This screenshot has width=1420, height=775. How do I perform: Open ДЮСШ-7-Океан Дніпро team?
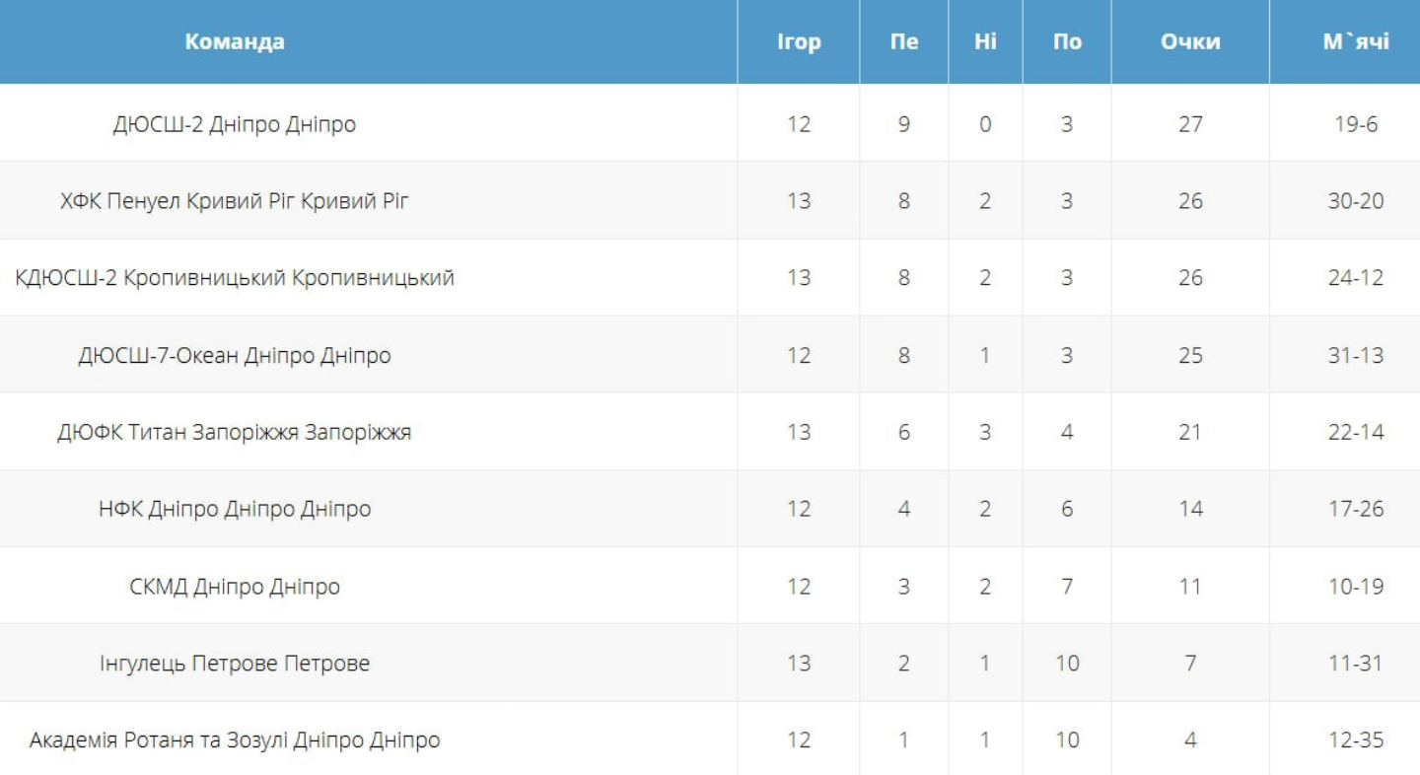235,355
